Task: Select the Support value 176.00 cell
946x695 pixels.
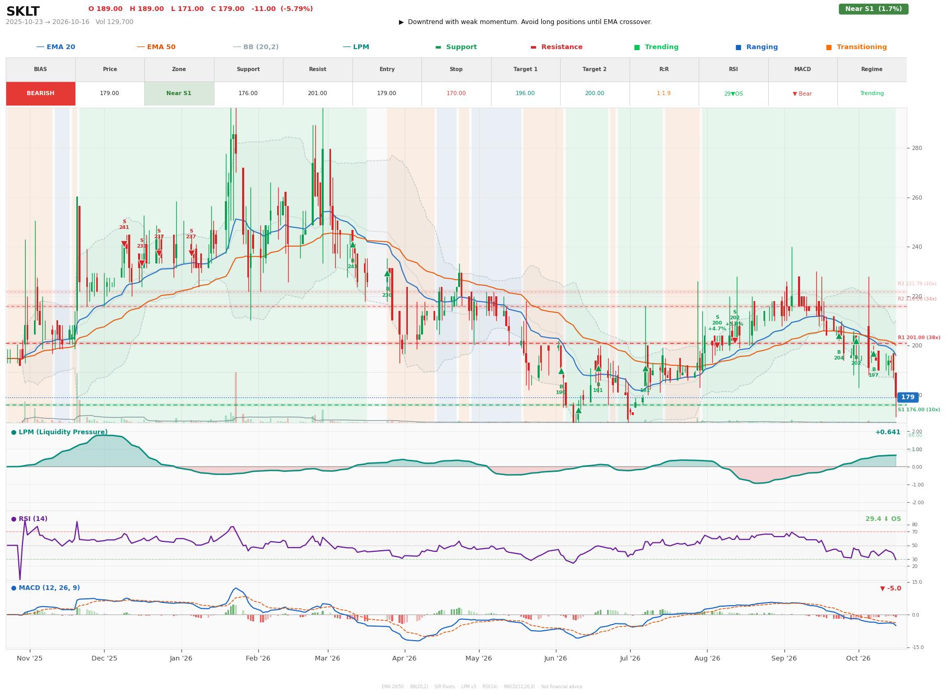Action: point(248,94)
